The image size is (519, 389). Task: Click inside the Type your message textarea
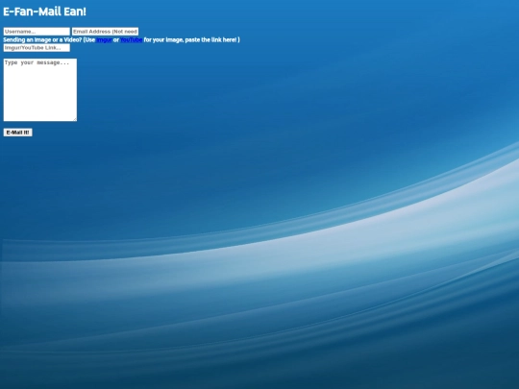40,90
